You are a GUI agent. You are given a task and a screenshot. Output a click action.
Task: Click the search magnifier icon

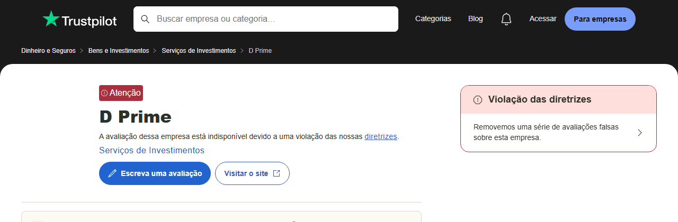[145, 19]
